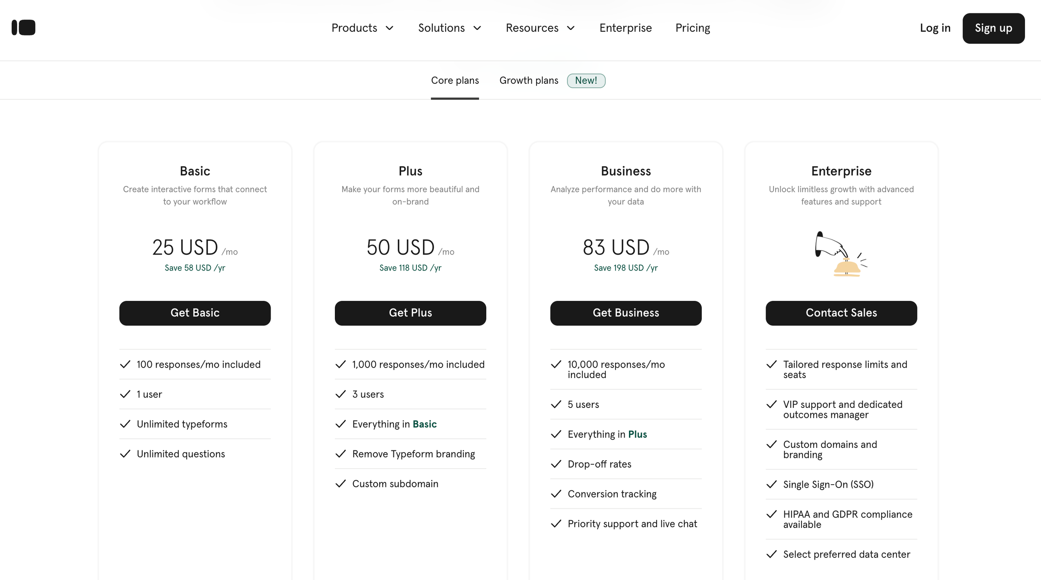Click the checkmark beside Conversion tracking
Viewport: 1041px width, 580px height.
556,494
